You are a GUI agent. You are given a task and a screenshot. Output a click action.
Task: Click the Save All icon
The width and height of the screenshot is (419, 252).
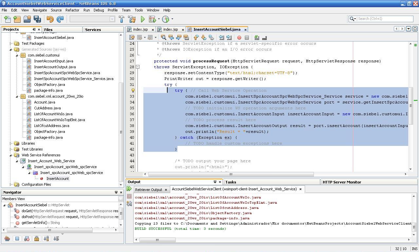tap(37, 19)
